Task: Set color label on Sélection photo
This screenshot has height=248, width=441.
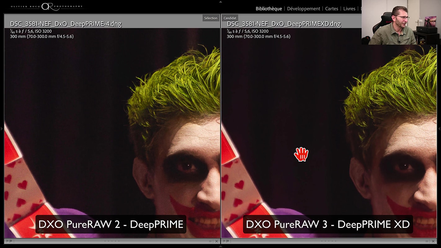Action: 210,241
